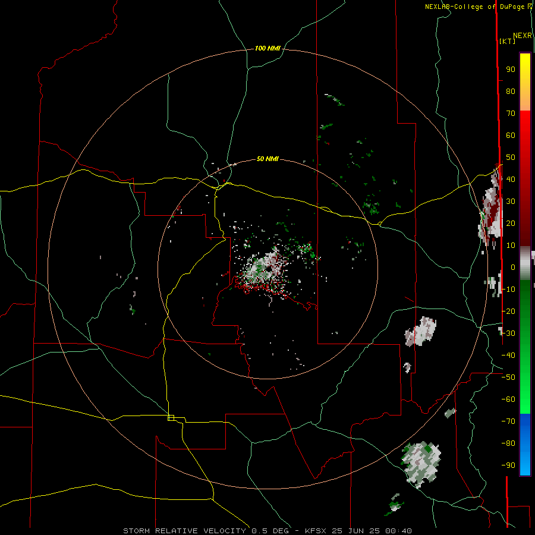535x535 pixels.
Task: Click the -40 value on the velocity scale
Action: [x=508, y=355]
